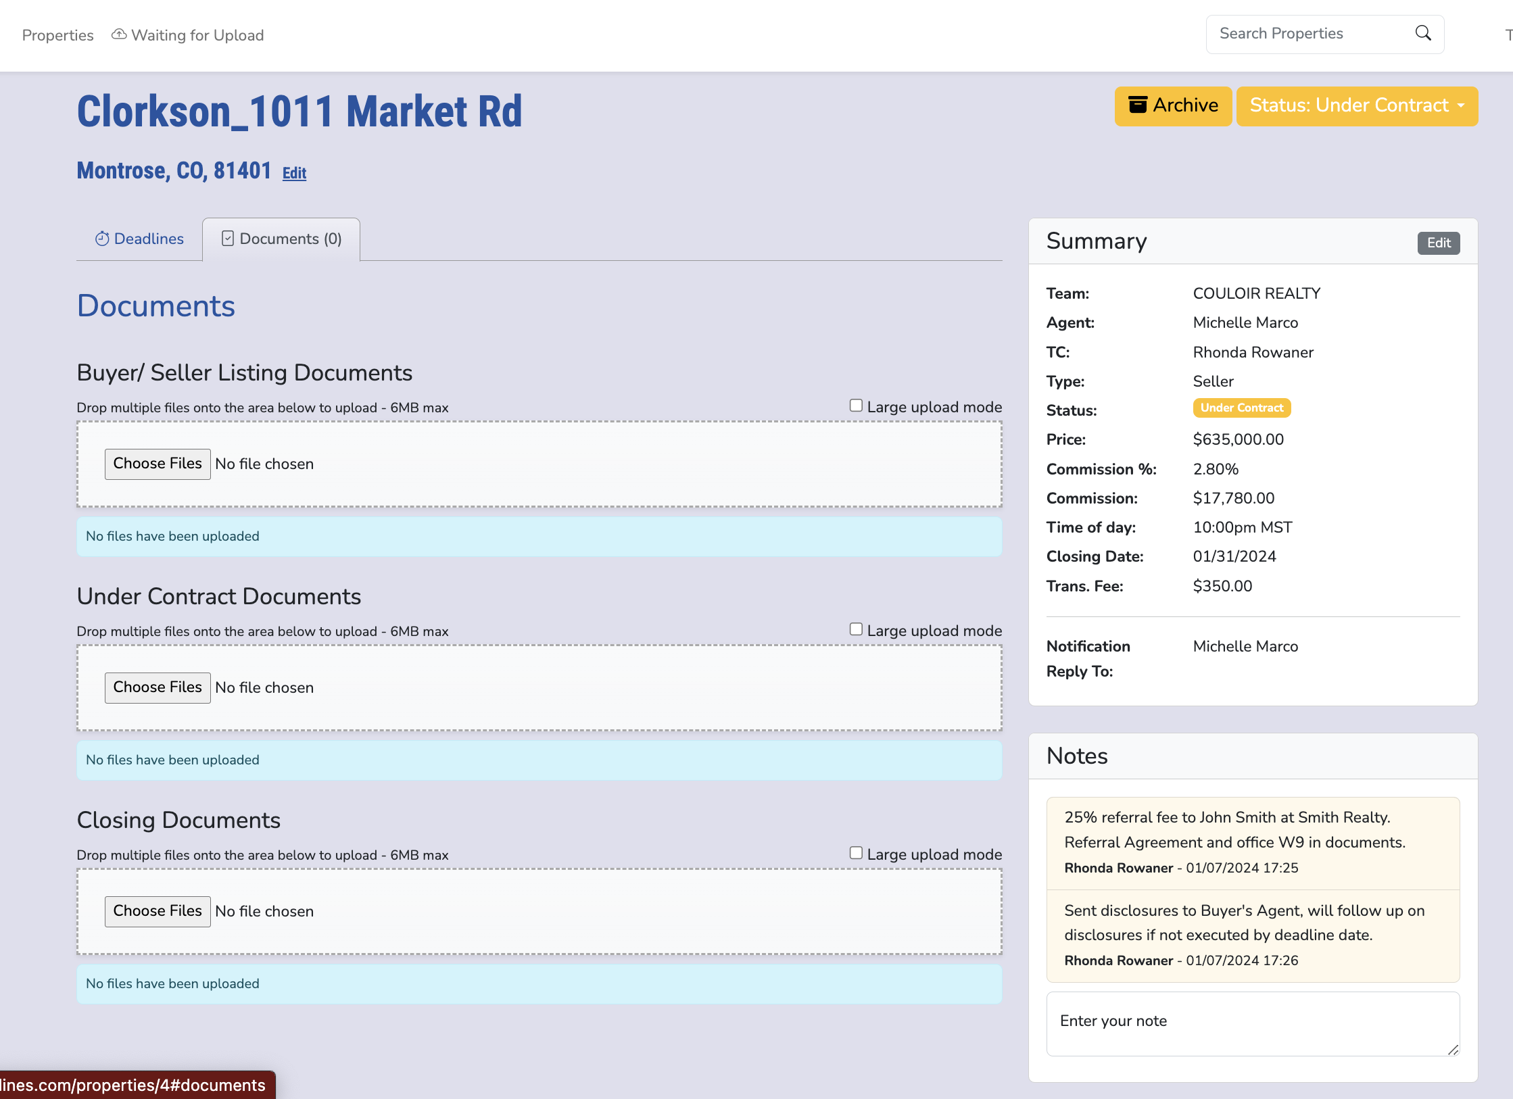Click the checkmark icon on the Documents tab
The width and height of the screenshot is (1513, 1099).
click(227, 238)
